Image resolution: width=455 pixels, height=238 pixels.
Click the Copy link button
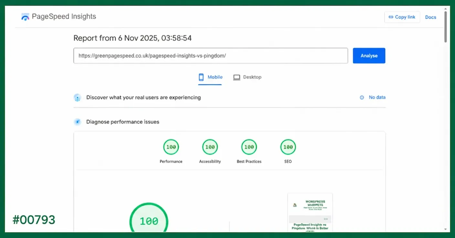click(x=402, y=17)
